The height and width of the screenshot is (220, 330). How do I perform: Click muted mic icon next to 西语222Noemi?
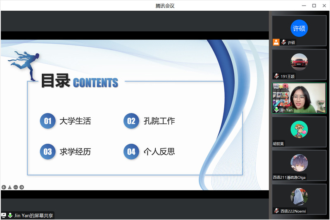[x=276, y=211]
